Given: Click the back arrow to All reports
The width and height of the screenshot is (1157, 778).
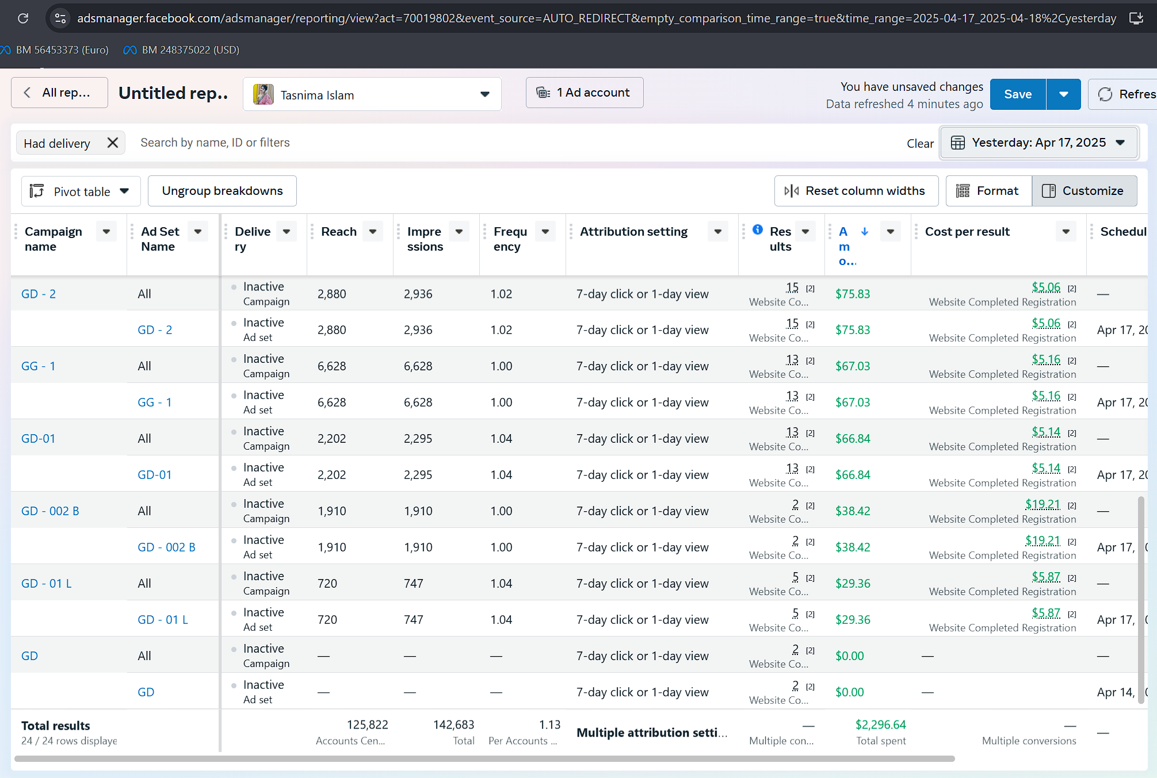Looking at the screenshot, I should pos(27,93).
